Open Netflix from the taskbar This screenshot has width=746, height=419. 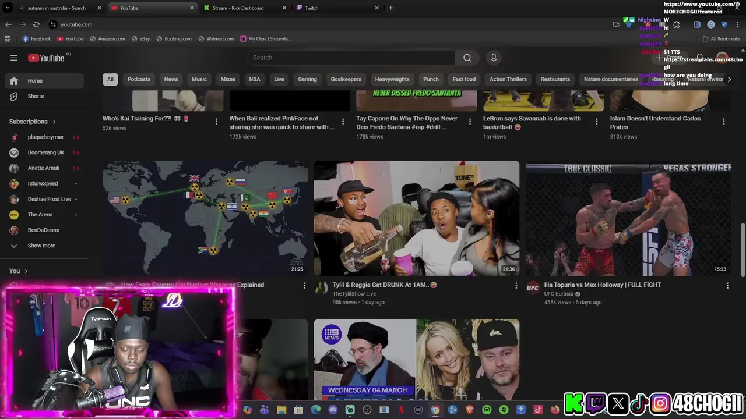click(401, 410)
